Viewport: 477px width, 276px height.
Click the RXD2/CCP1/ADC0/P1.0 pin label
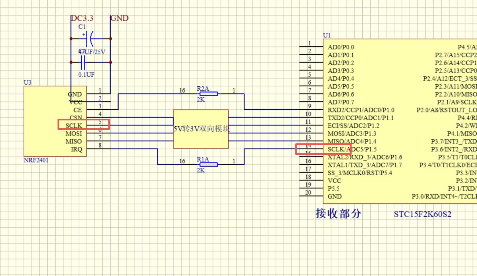[361, 110]
